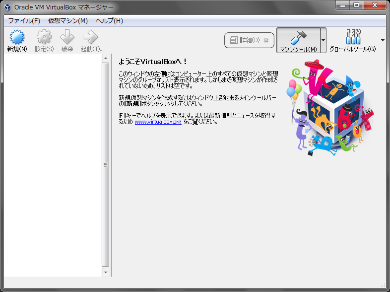Click the VM list scrollbar down arrow

[106, 272]
